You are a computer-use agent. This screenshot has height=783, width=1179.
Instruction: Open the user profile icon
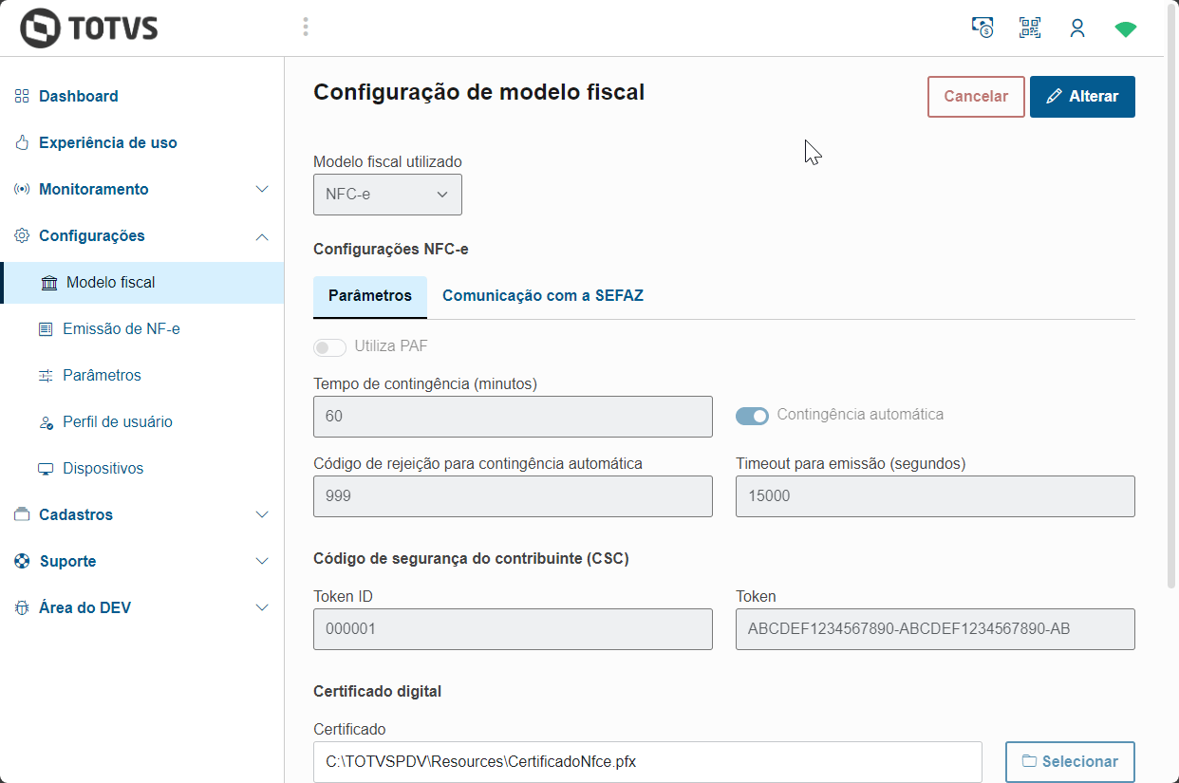[1077, 28]
